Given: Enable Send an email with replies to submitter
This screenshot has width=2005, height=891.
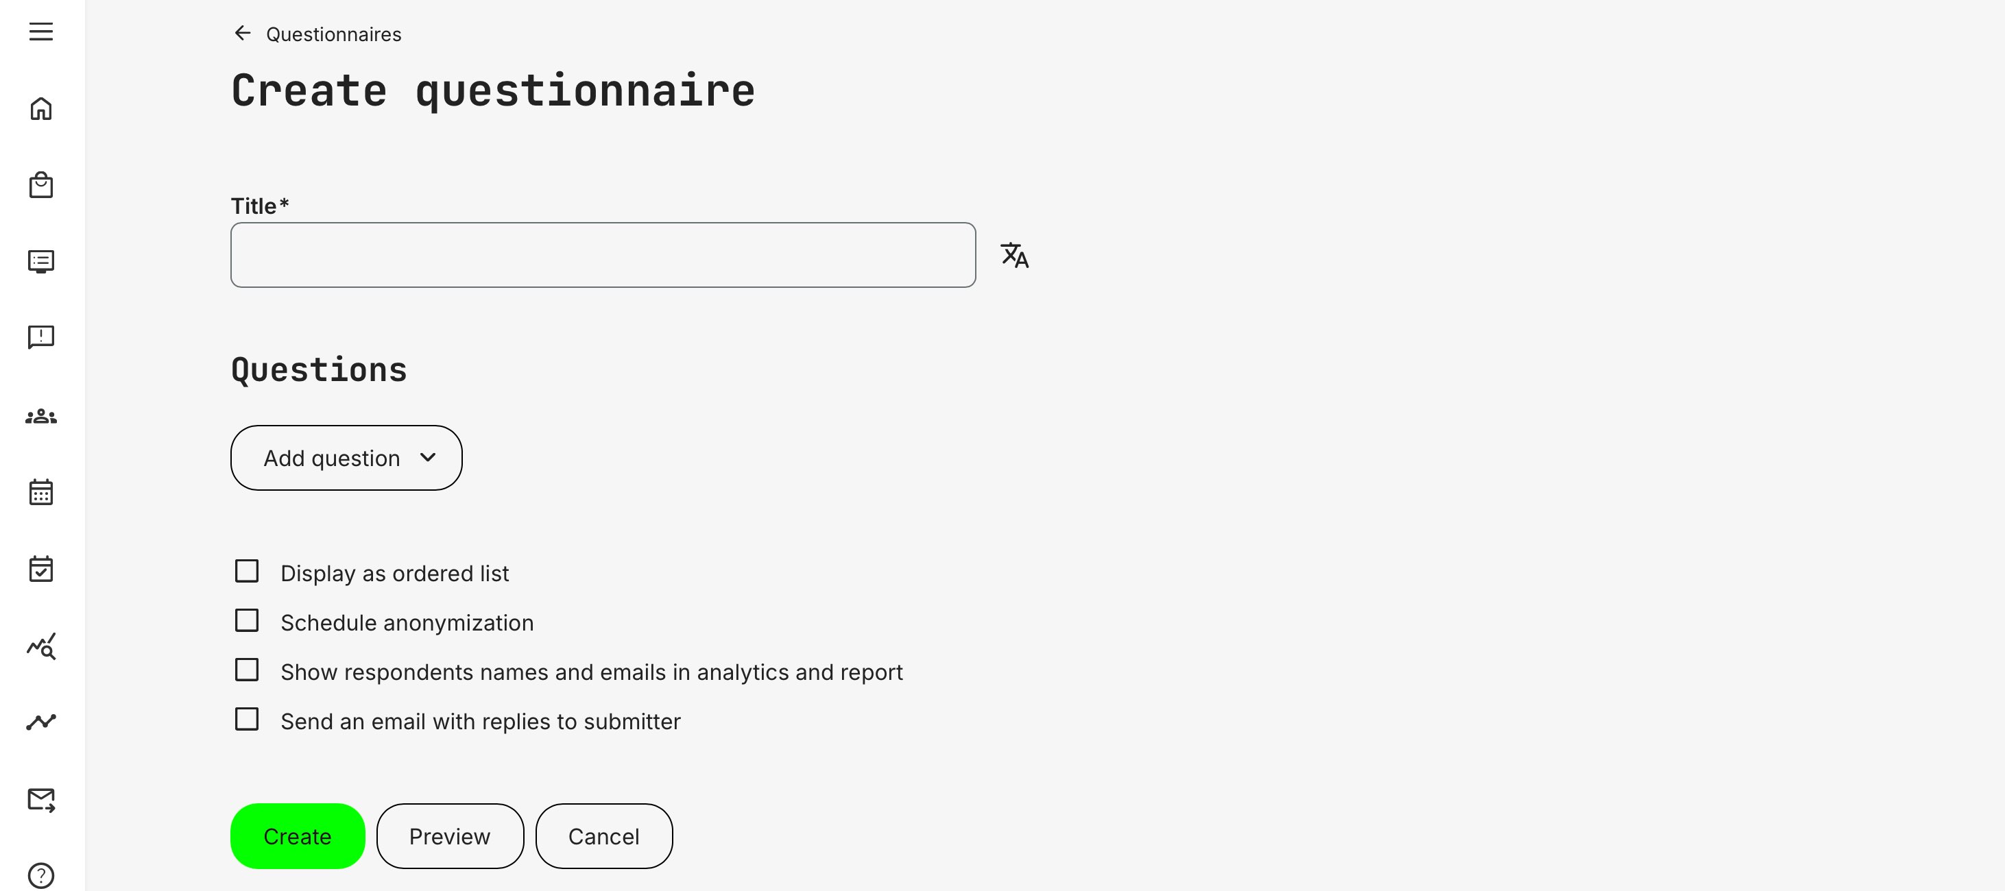Looking at the screenshot, I should click(x=247, y=719).
